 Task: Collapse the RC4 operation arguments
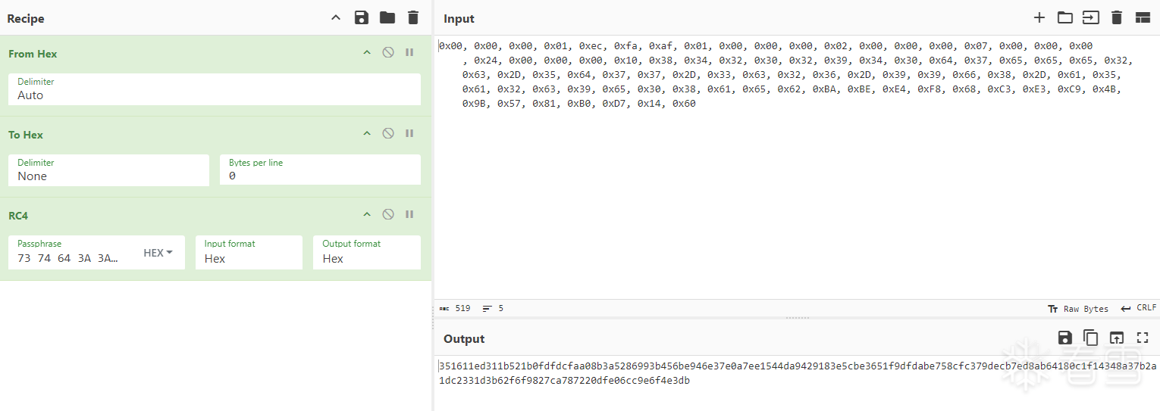coord(367,215)
